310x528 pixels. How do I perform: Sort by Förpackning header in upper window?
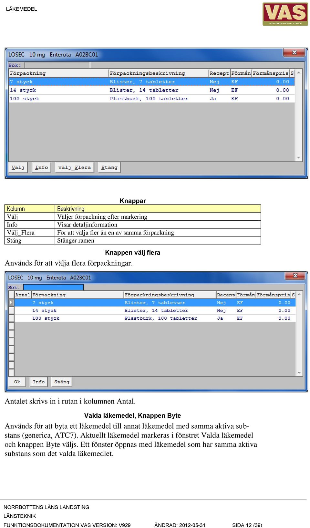click(58, 73)
